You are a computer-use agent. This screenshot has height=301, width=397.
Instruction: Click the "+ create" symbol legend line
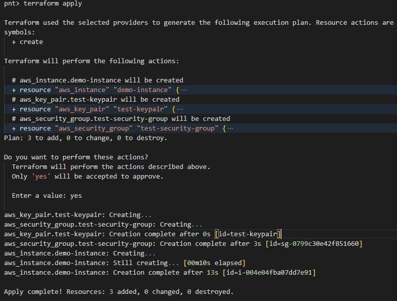[27, 42]
